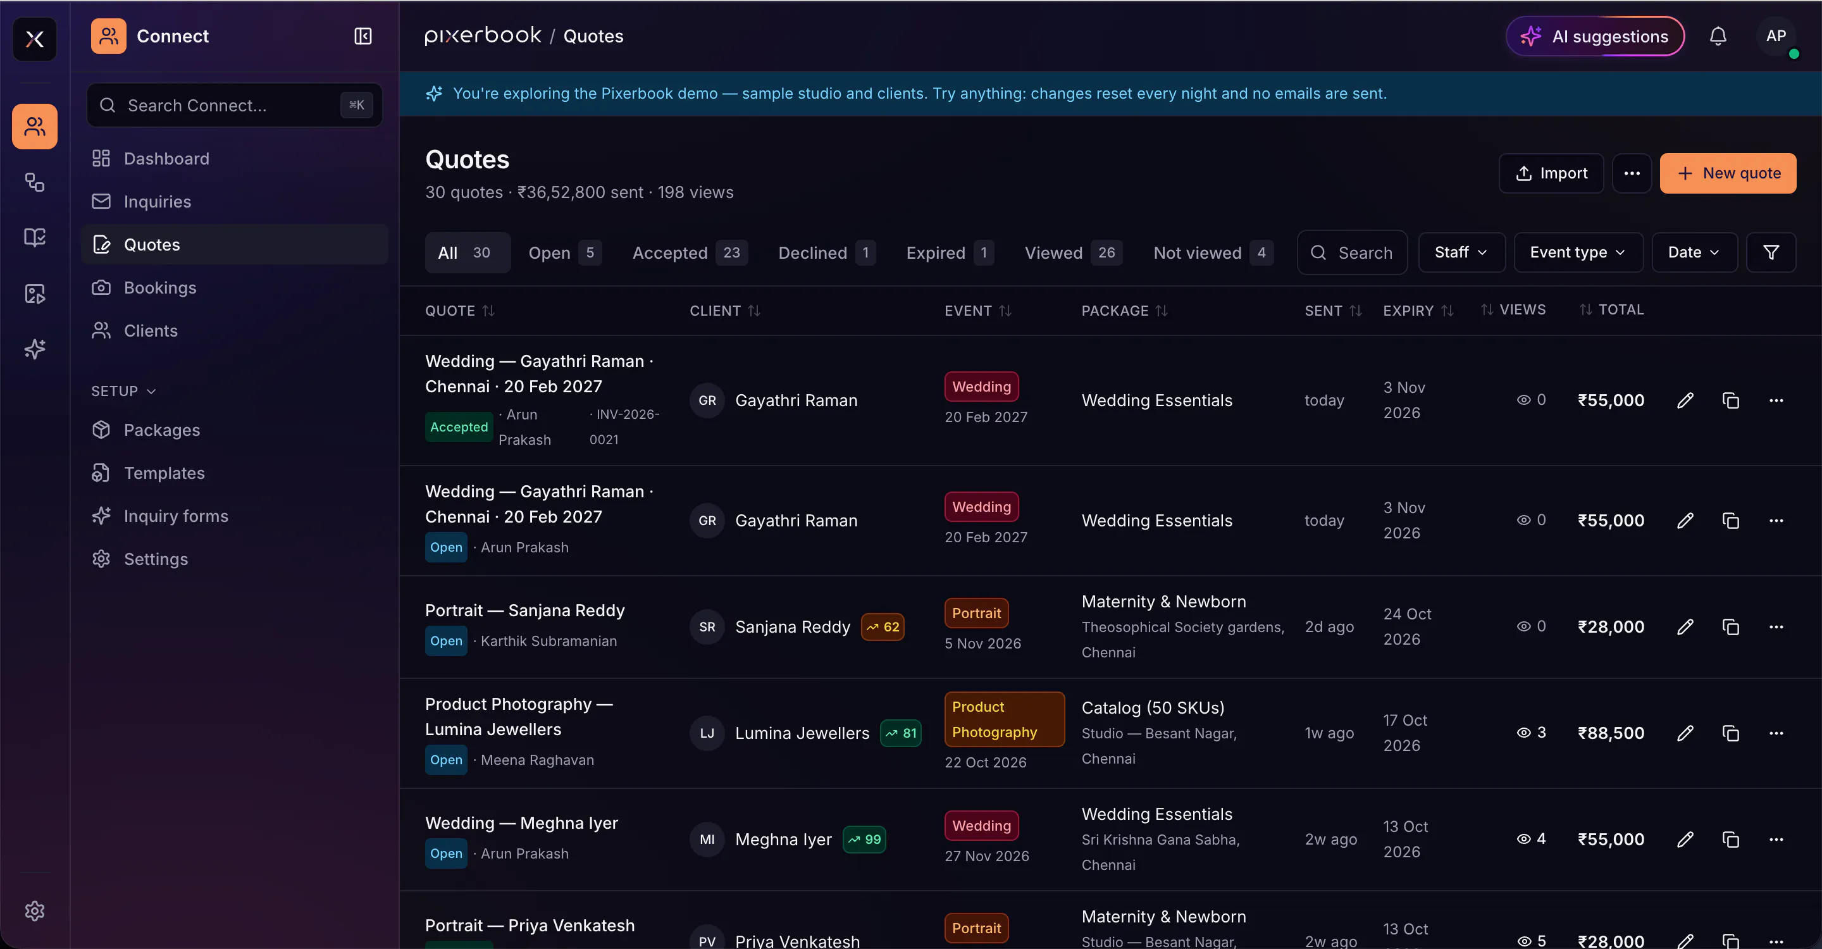This screenshot has width=1822, height=949.
Task: Open the notifications bell
Action: point(1718,36)
